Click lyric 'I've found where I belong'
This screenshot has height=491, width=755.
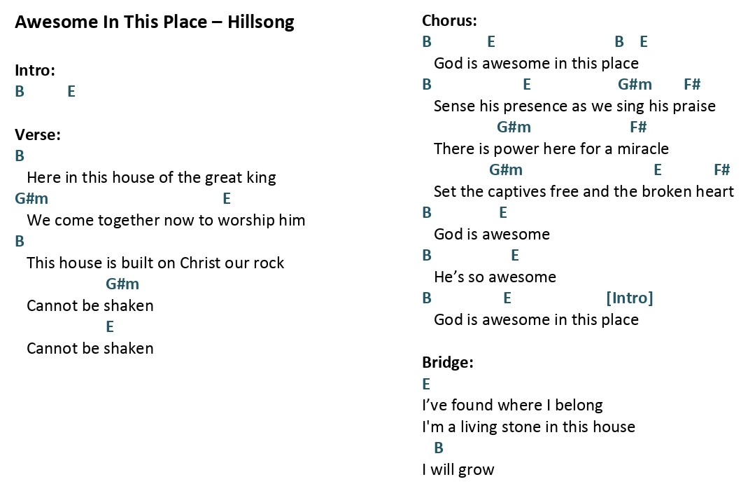click(x=512, y=406)
